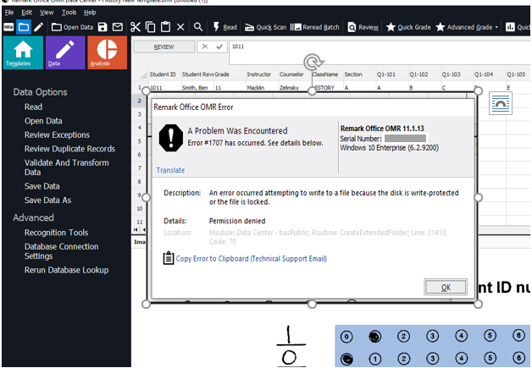Switch to the Templates tile
532x368 pixels.
point(23,52)
